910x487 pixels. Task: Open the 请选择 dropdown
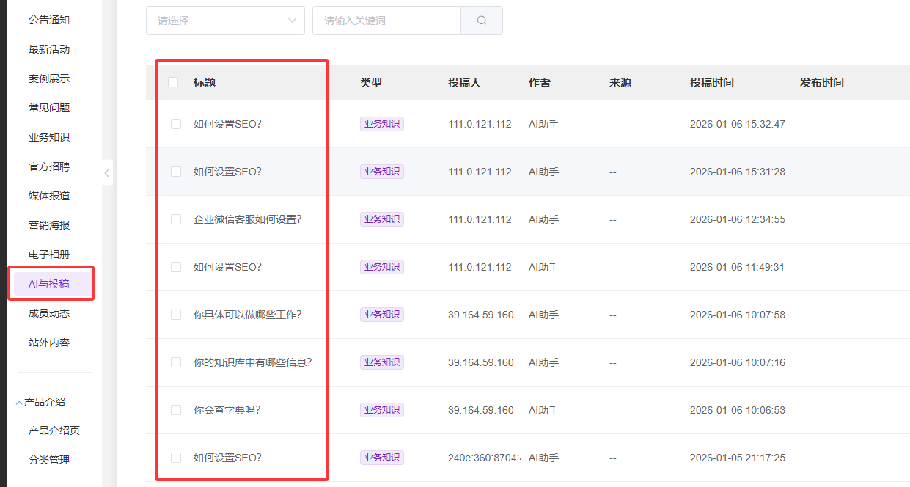tap(225, 21)
